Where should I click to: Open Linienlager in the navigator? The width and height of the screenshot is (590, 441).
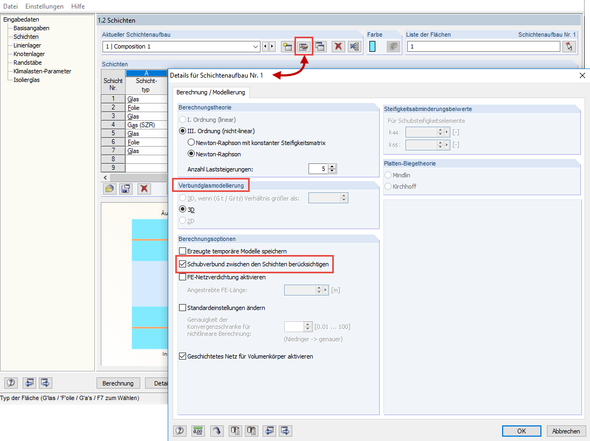pyautogui.click(x=27, y=45)
